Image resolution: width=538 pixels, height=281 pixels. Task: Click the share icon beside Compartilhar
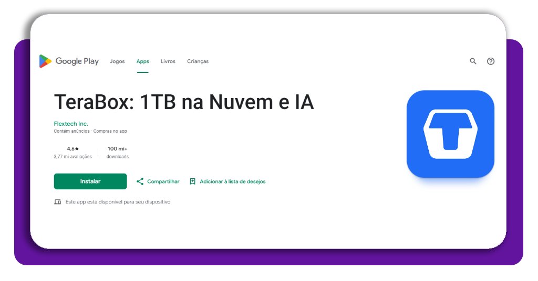click(140, 181)
